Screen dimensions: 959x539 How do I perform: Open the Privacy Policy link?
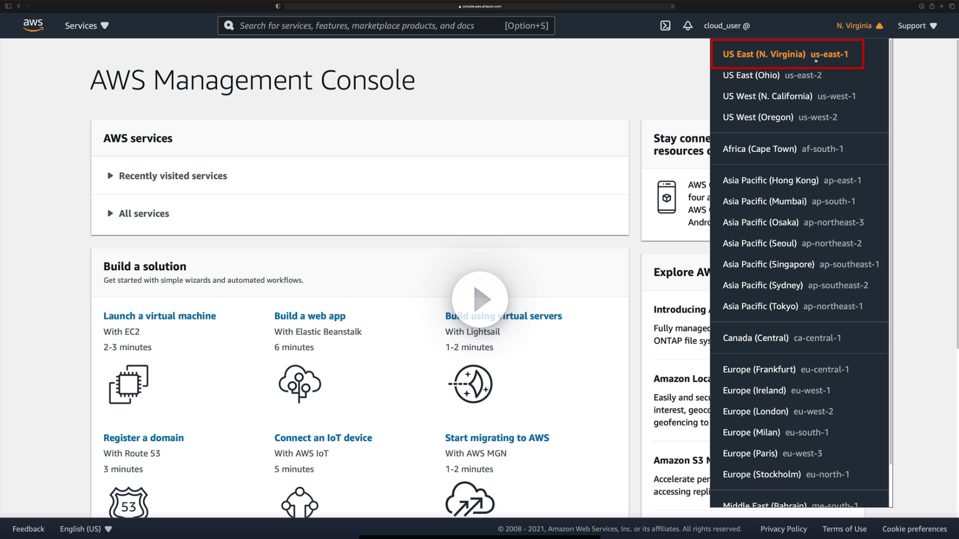coord(784,529)
